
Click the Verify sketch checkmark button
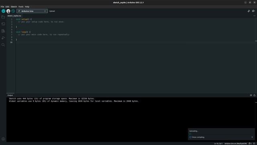pyautogui.click(x=4, y=11)
